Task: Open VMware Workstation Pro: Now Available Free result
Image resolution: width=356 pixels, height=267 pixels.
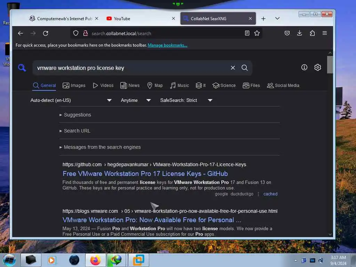Action: pyautogui.click(x=152, y=220)
